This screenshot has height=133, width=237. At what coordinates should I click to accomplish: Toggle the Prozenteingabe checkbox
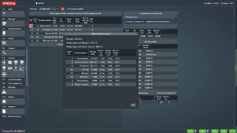67,9
